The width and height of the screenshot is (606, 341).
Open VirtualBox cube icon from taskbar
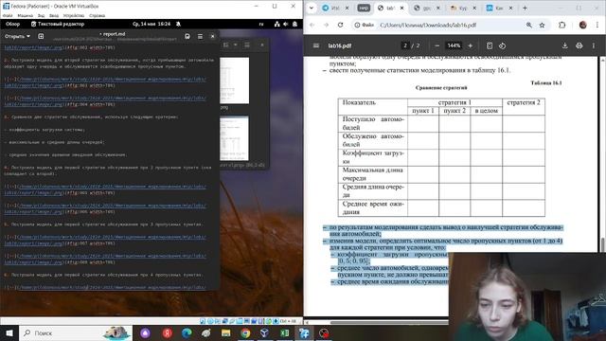tap(265, 332)
